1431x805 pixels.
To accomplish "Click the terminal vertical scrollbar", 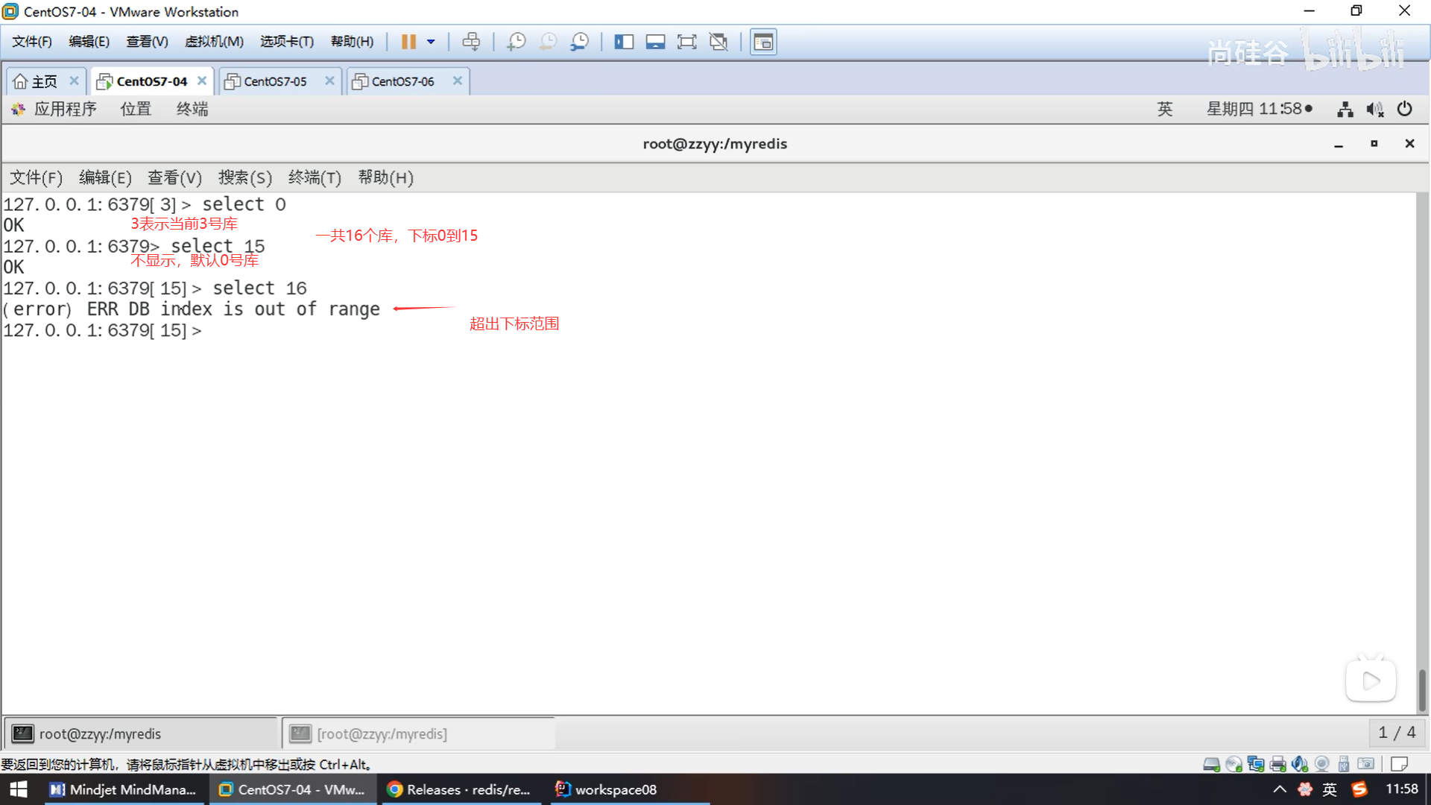I will point(1422,689).
